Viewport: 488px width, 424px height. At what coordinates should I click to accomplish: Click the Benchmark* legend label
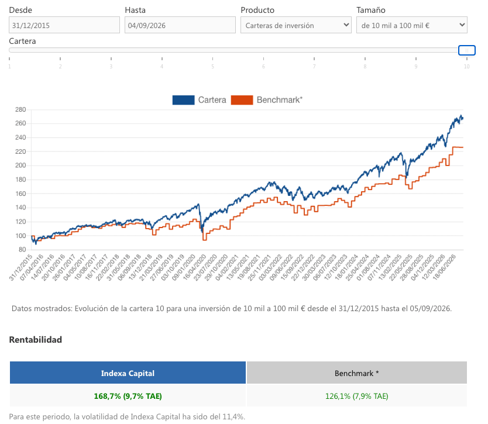click(x=280, y=100)
